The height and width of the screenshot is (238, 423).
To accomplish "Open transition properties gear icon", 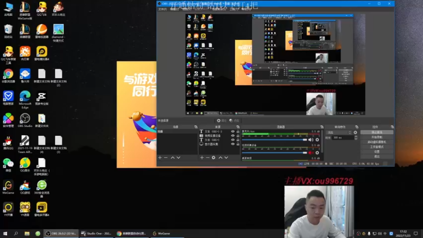I will (x=355, y=133).
